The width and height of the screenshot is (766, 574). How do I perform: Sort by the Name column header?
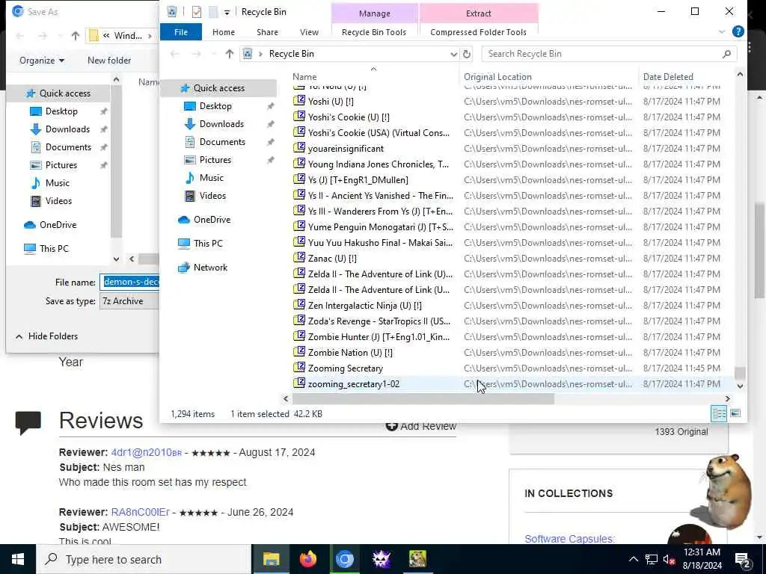(304, 77)
